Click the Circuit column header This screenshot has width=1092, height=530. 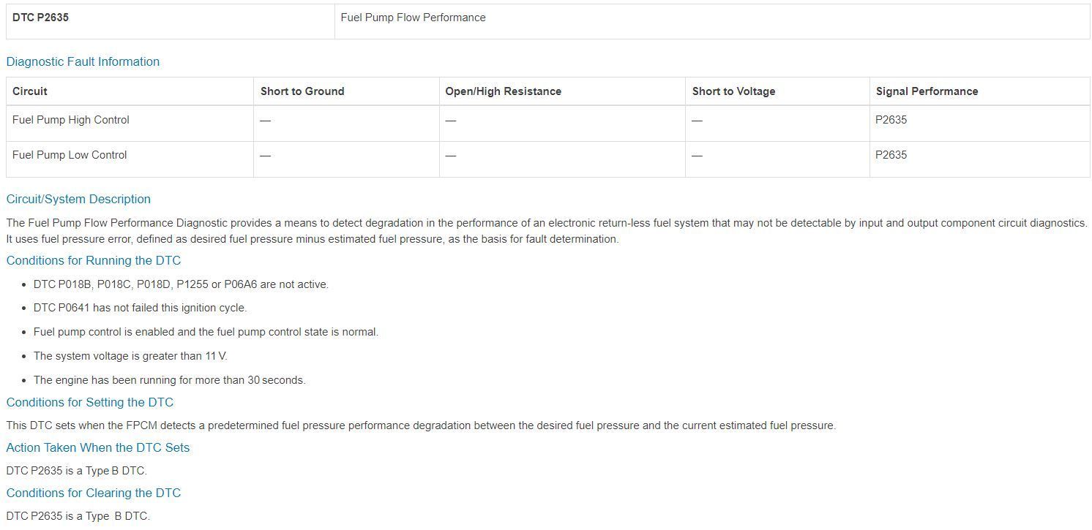30,91
